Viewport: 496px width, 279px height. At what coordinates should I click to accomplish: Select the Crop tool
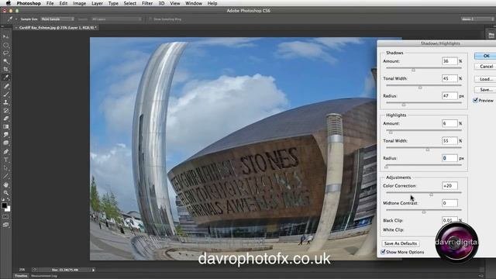tap(5, 69)
